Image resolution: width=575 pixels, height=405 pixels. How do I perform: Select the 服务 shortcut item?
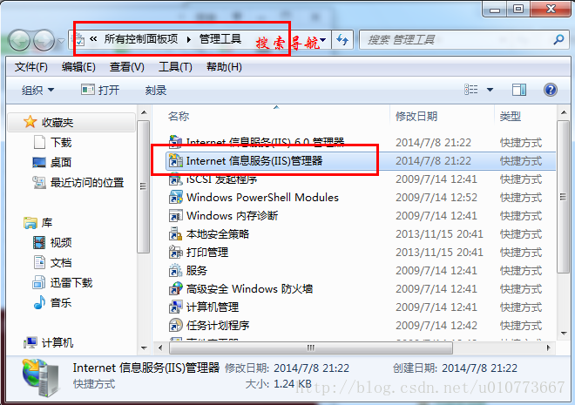(197, 271)
